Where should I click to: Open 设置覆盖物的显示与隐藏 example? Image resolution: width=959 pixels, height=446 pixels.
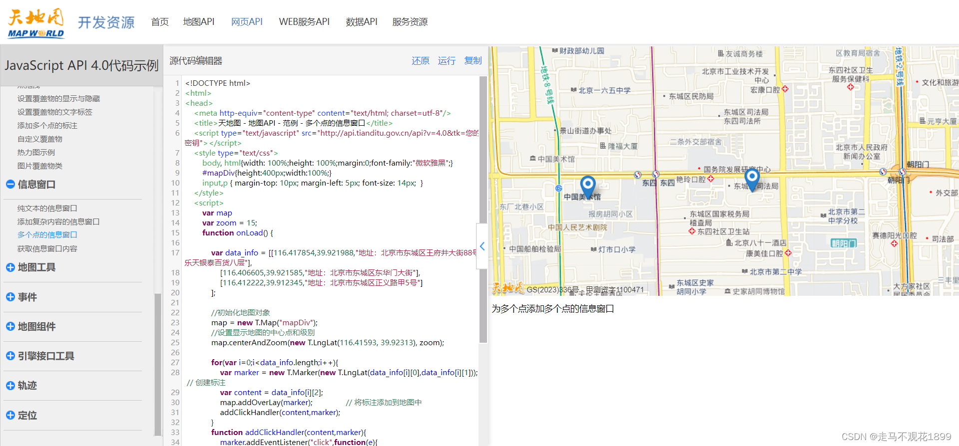coord(59,99)
